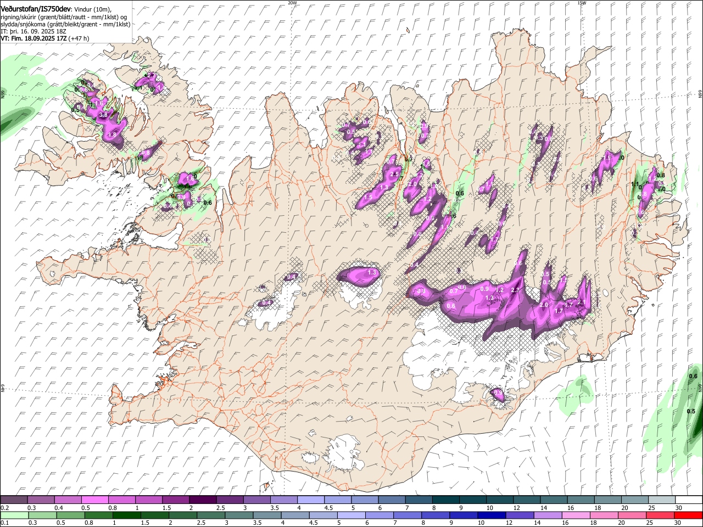Screen dimensions: 703x527
Task: Select the valid time 'VT: Fim. 18.09.2025 17Z'
Action: [34, 38]
